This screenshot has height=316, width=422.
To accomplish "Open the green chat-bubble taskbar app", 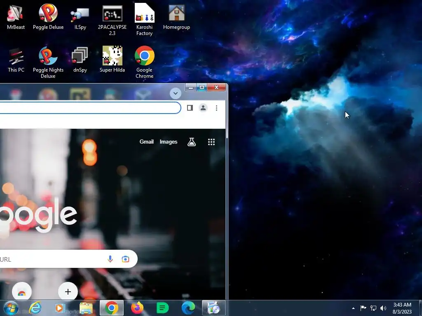I will (x=162, y=308).
